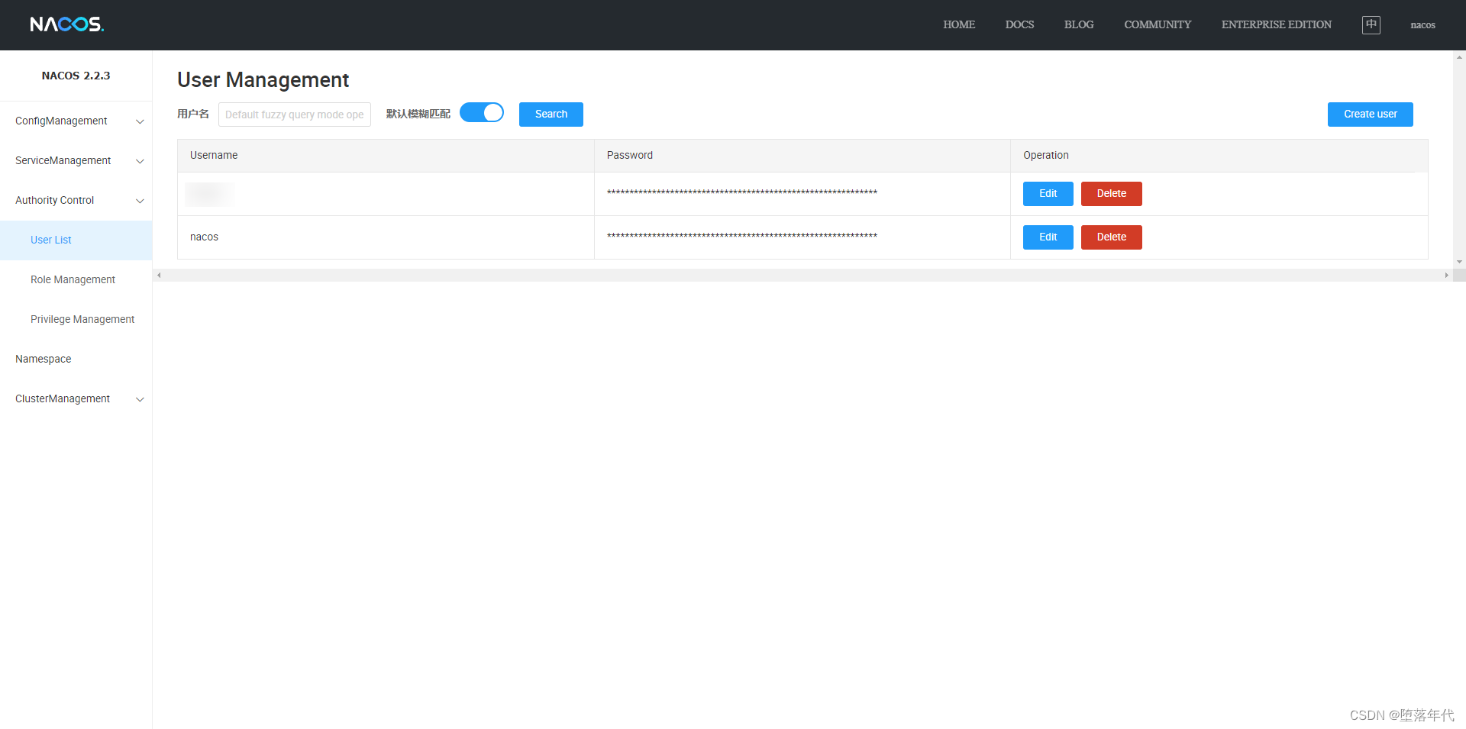1466x729 pixels.
Task: Delete the nacos user
Action: tap(1112, 237)
